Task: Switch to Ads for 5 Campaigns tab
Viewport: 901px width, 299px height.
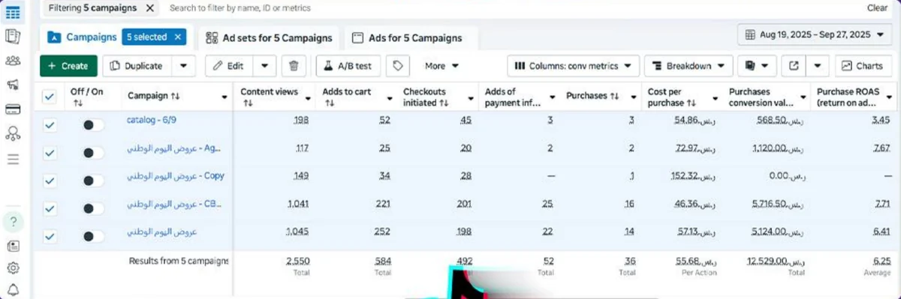Action: [407, 37]
